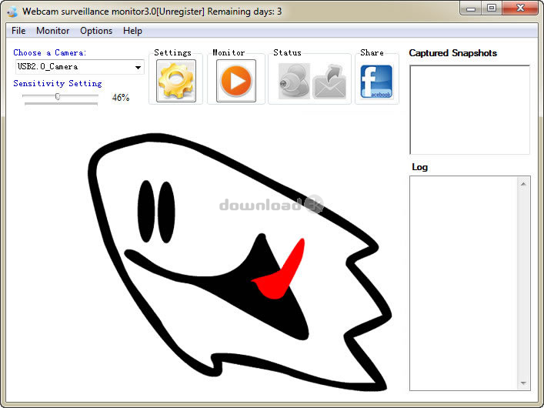Expand the USB2.0_Camera dropdown
This screenshot has width=544, height=408.
[x=139, y=67]
